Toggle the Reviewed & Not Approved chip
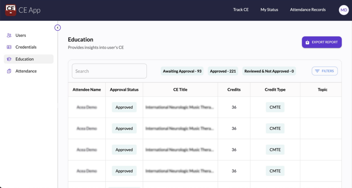 click(269, 71)
